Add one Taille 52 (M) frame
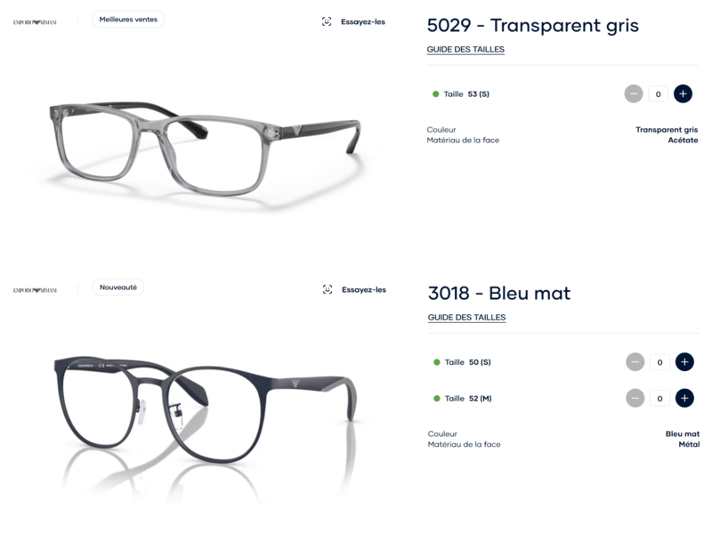 [x=684, y=398]
